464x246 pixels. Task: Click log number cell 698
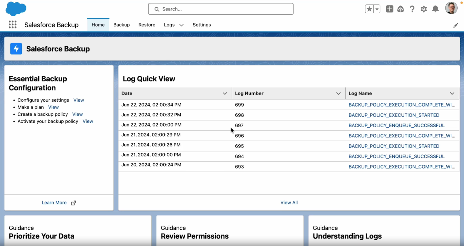tap(239, 115)
